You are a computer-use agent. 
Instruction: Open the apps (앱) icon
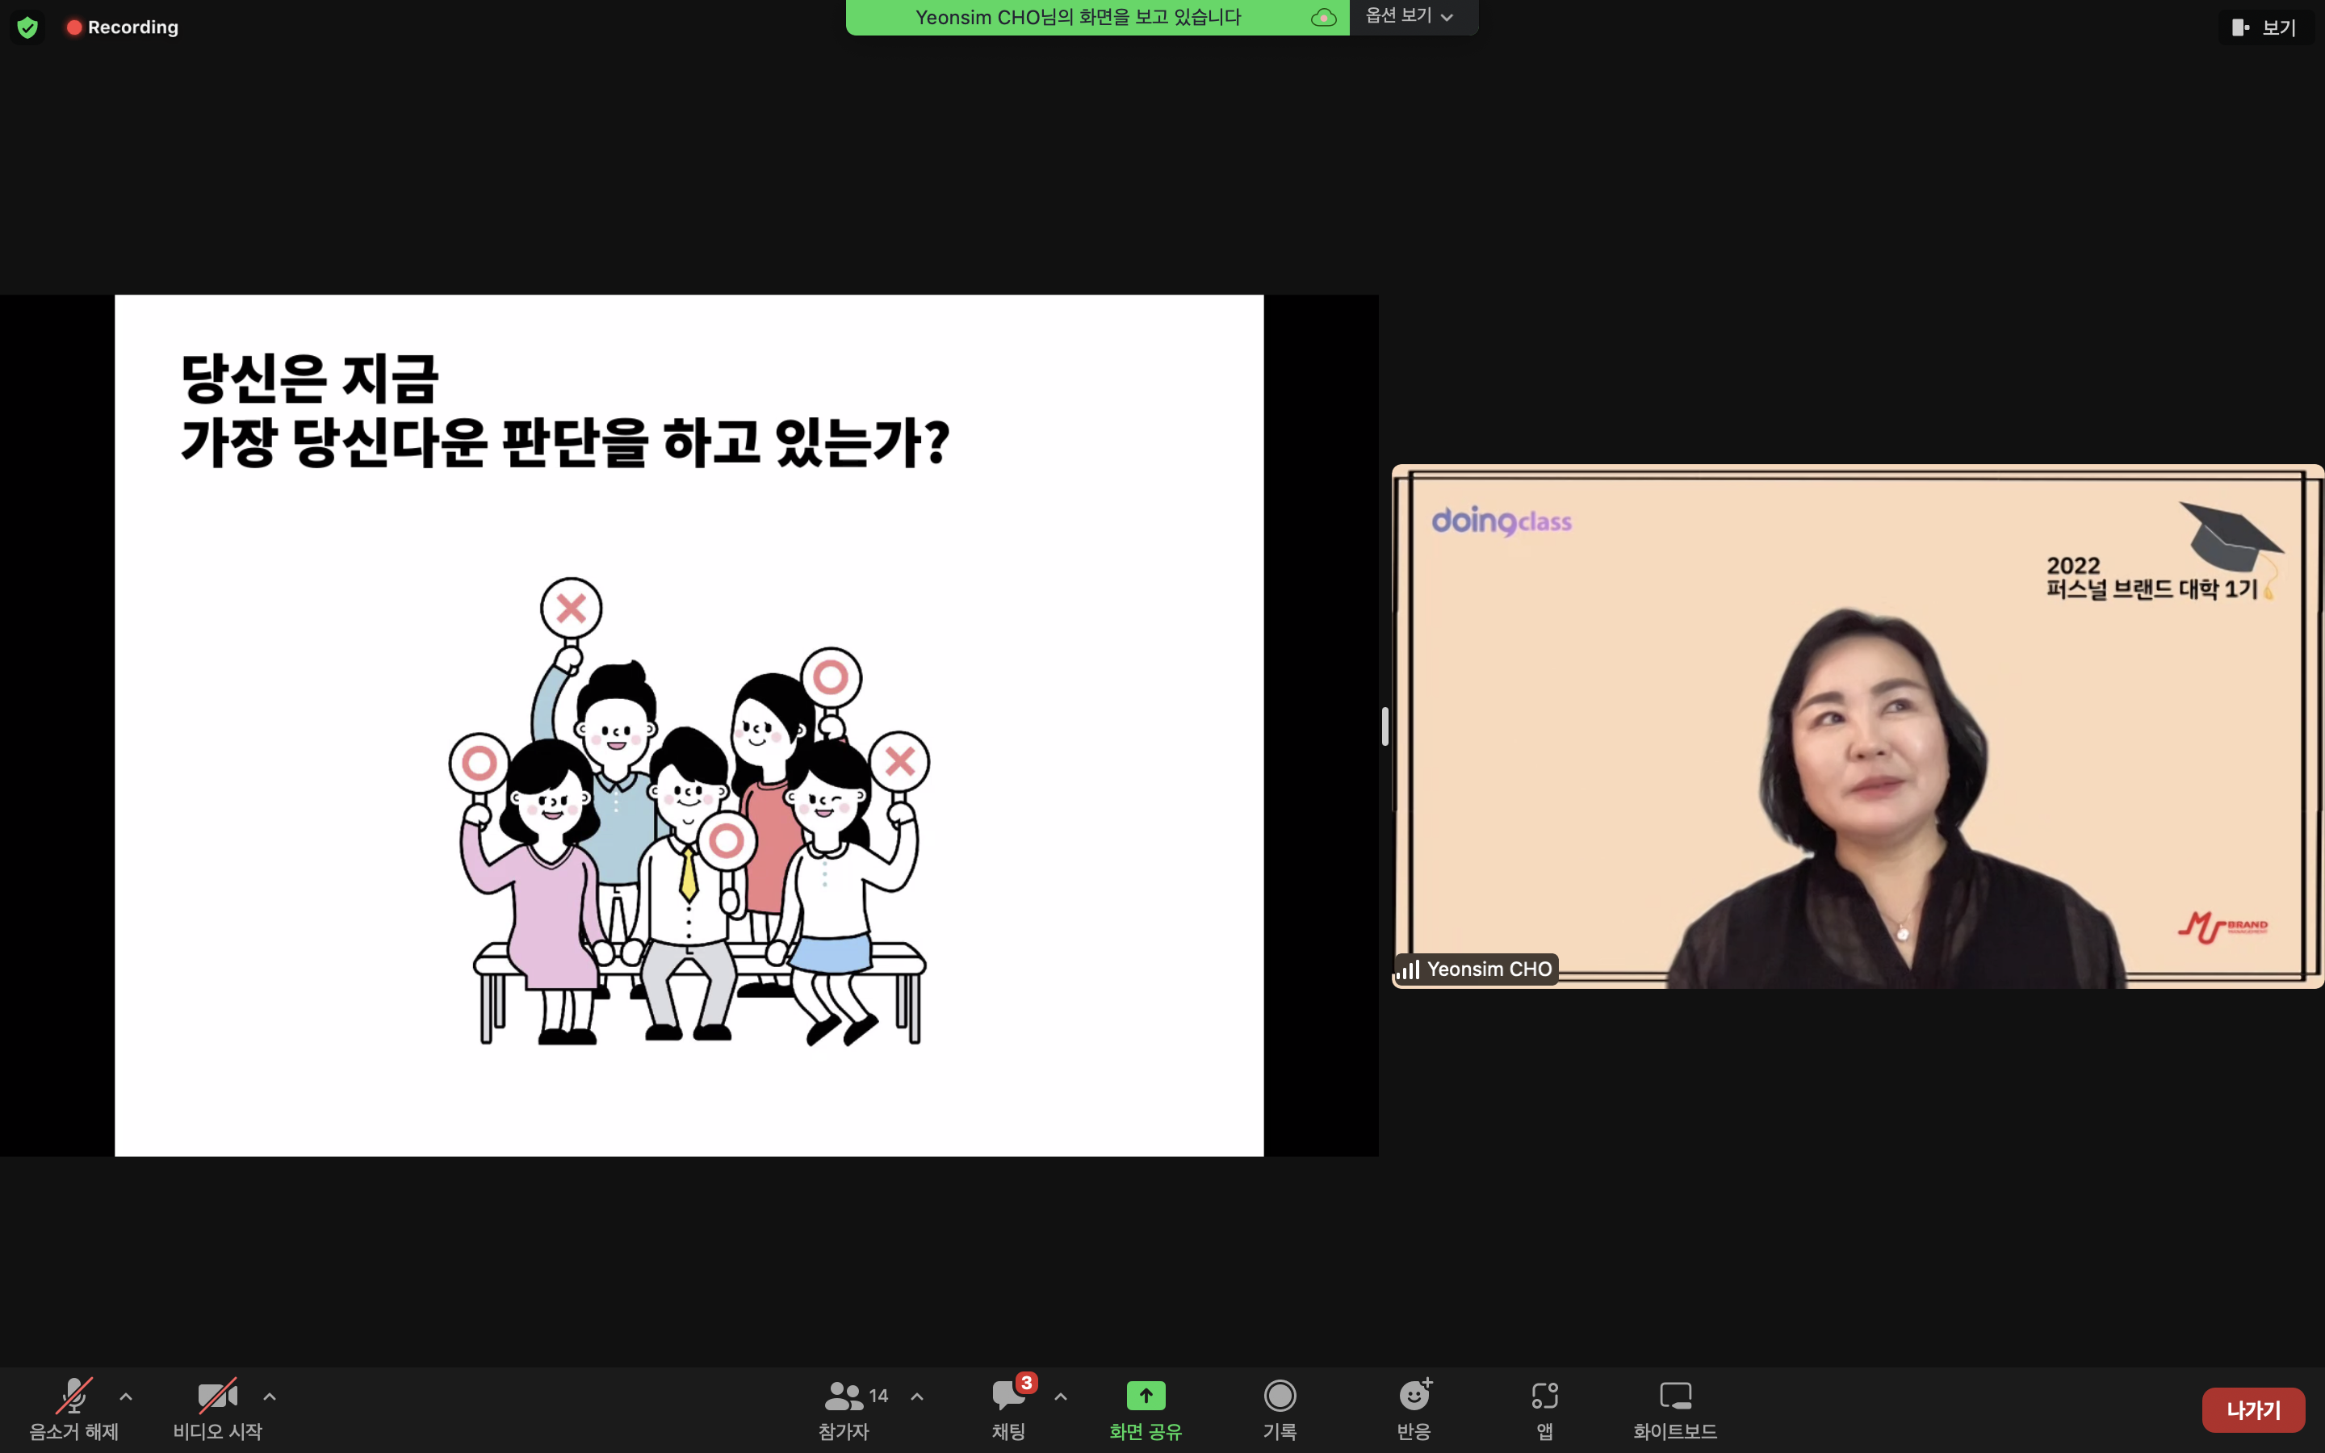pyautogui.click(x=1545, y=1396)
